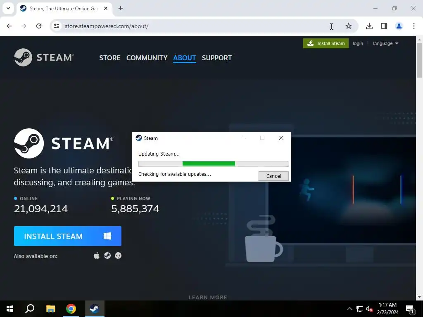423x317 pixels.
Task: Bookmark this page with the star icon
Action: pyautogui.click(x=349, y=26)
